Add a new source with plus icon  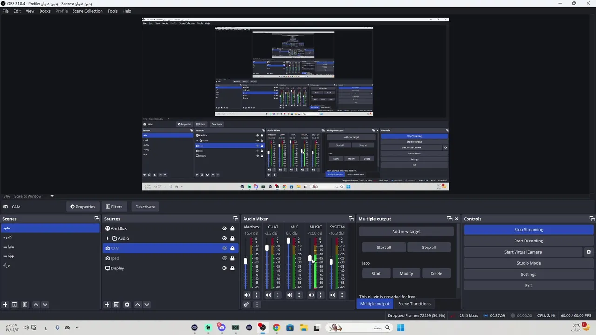[107, 305]
